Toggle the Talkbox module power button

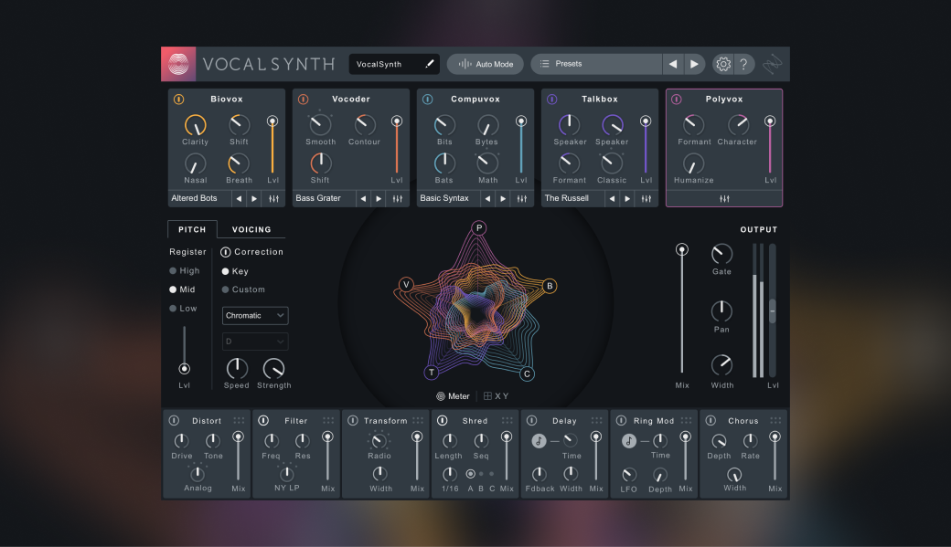pyautogui.click(x=552, y=99)
